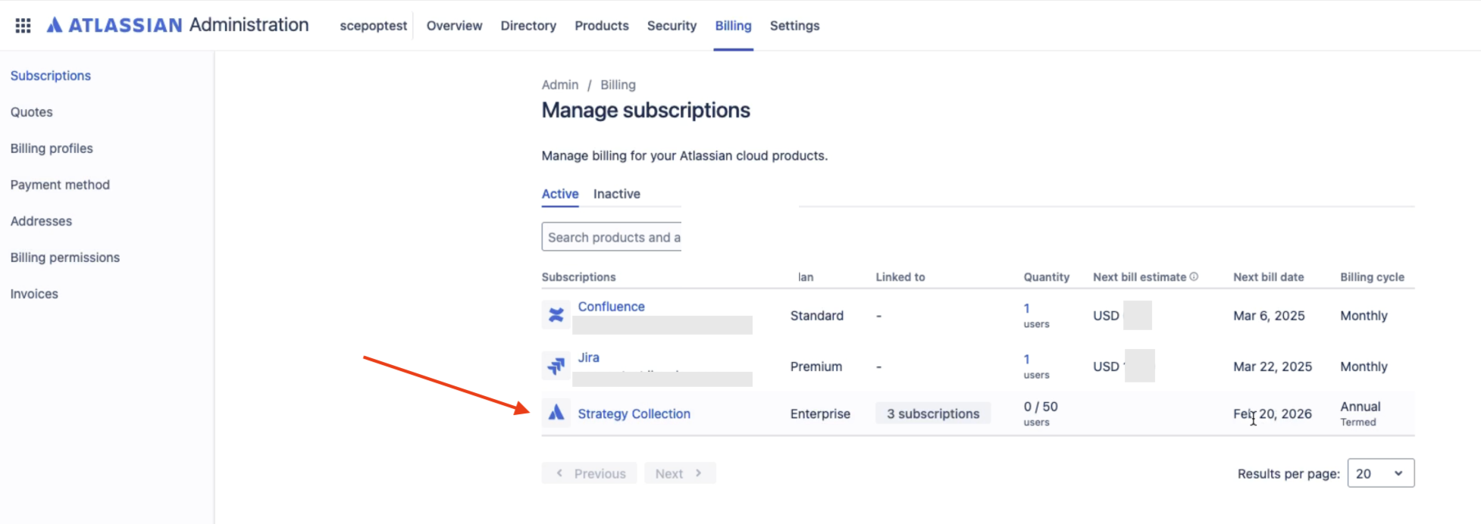The height and width of the screenshot is (524, 1481).
Task: Open Addresses in the sidebar
Action: point(41,221)
